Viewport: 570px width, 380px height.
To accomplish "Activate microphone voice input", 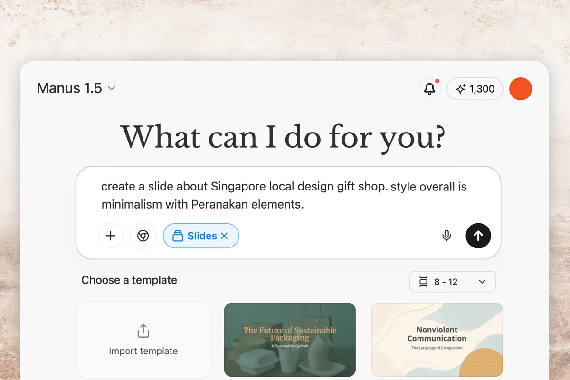I will 446,236.
